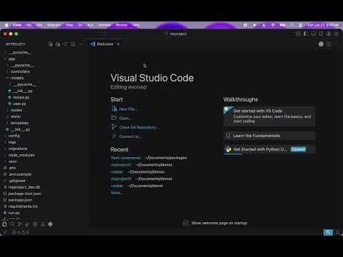Click the myproject command center search box

[x=176, y=34]
